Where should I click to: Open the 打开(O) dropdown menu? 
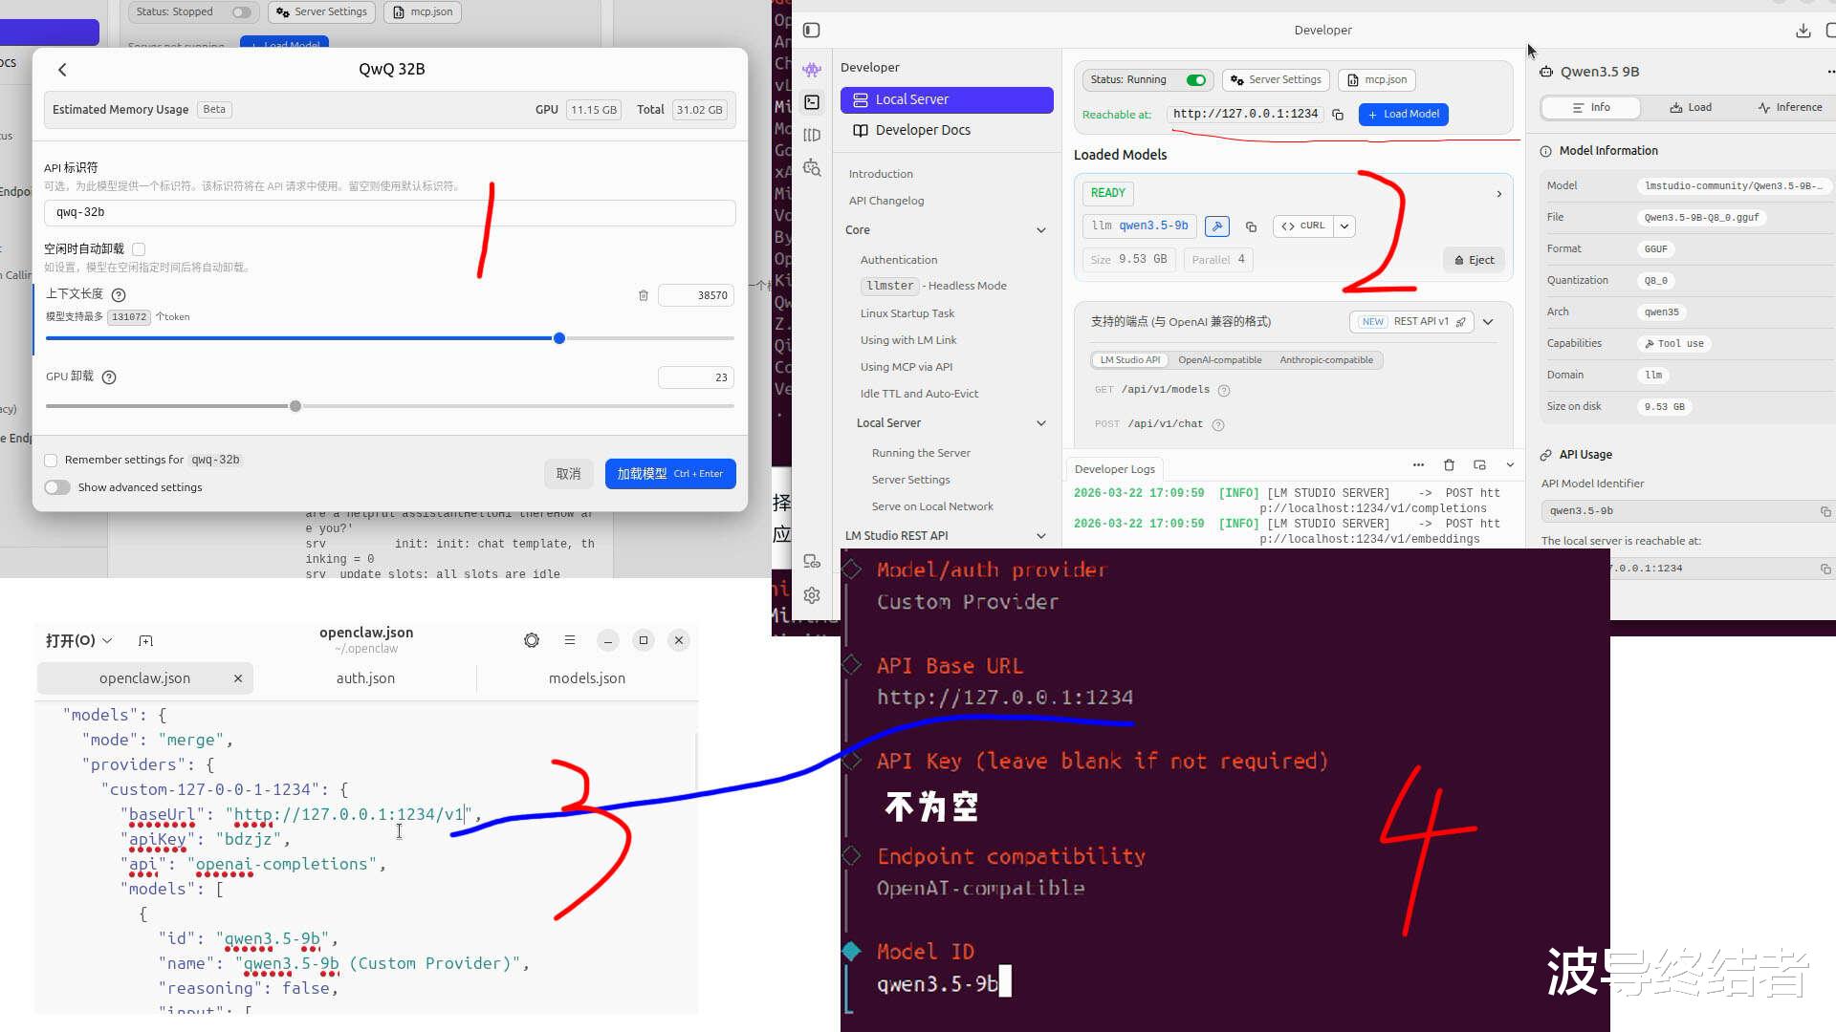pos(79,640)
